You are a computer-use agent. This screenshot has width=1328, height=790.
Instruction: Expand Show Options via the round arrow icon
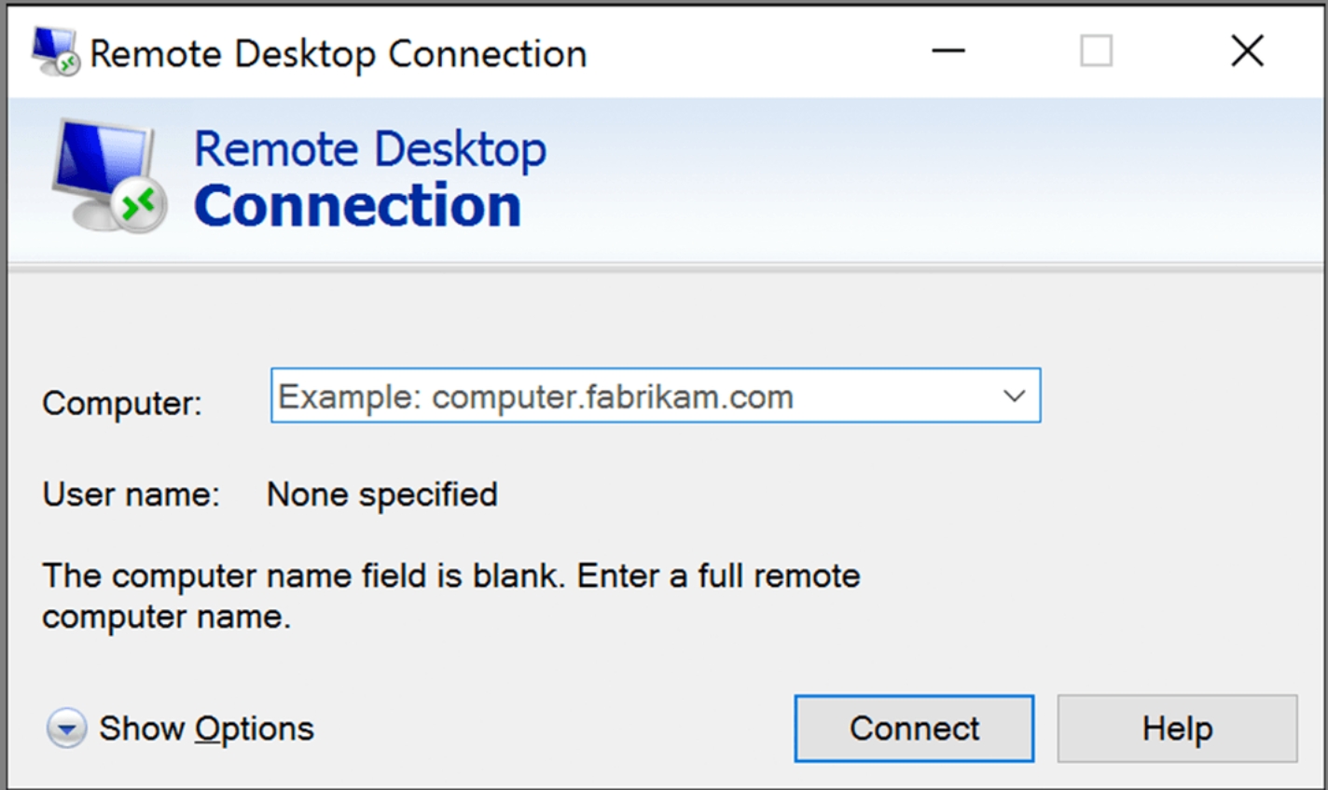[66, 728]
